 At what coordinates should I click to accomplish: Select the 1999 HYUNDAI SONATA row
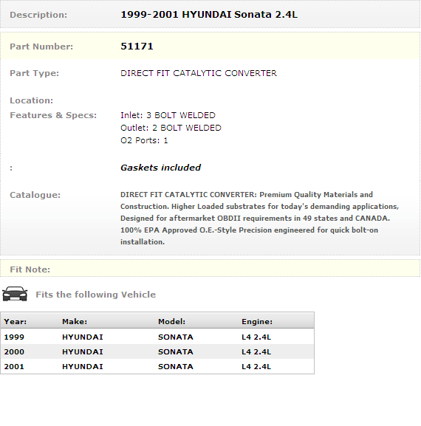(x=157, y=337)
